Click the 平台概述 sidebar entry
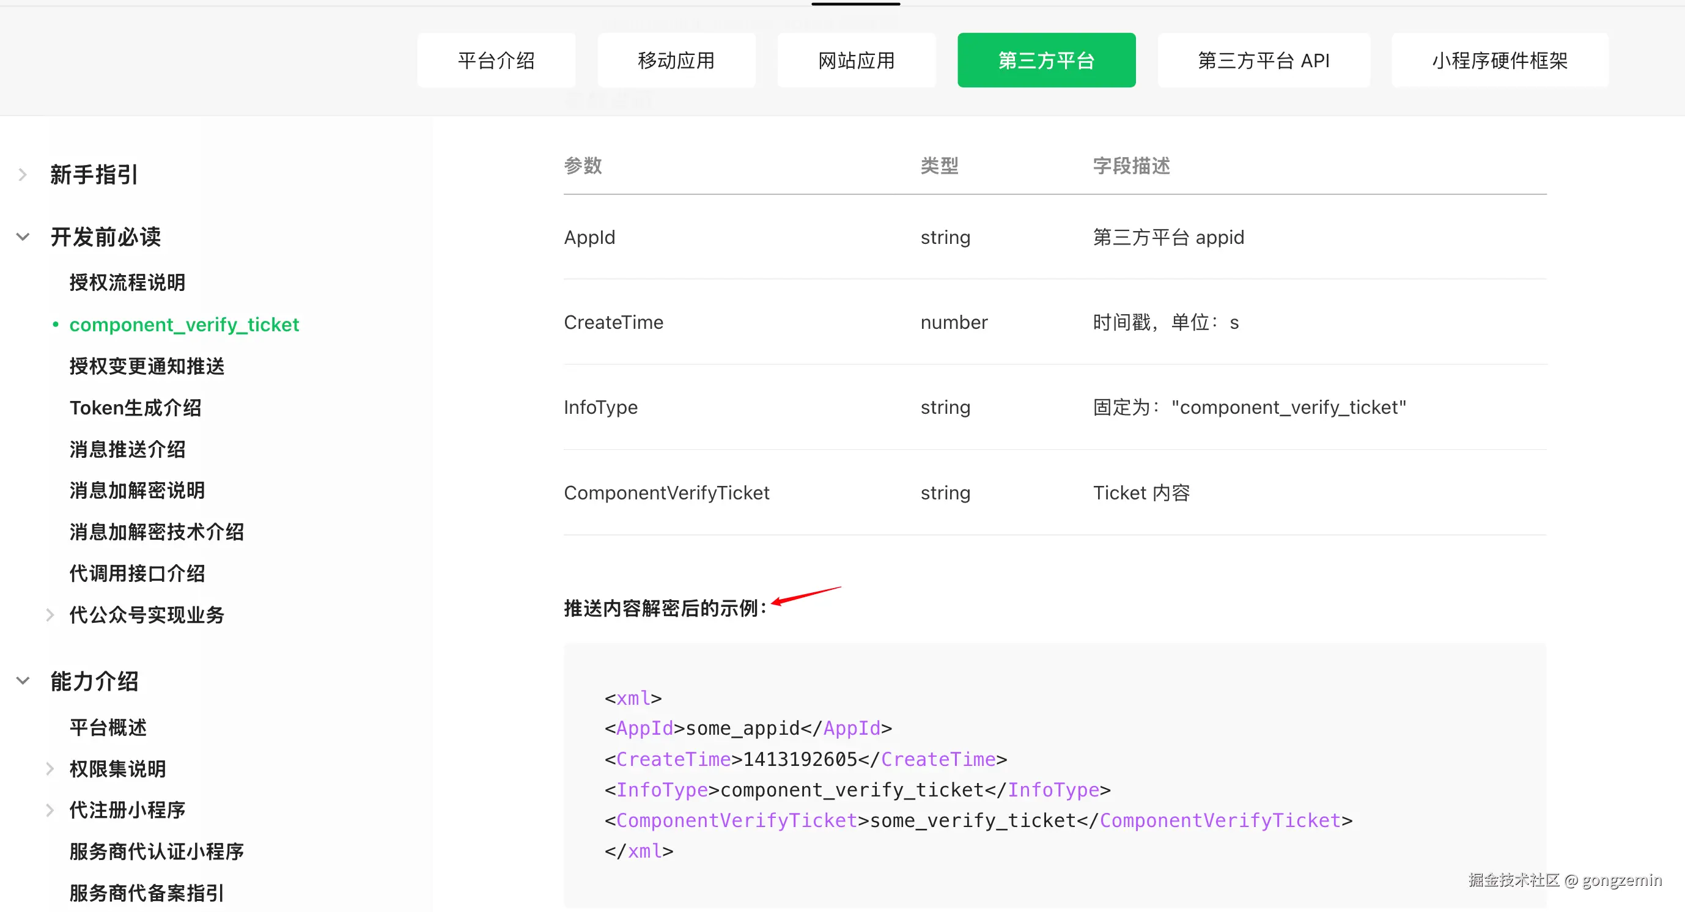The width and height of the screenshot is (1685, 912). click(x=108, y=727)
